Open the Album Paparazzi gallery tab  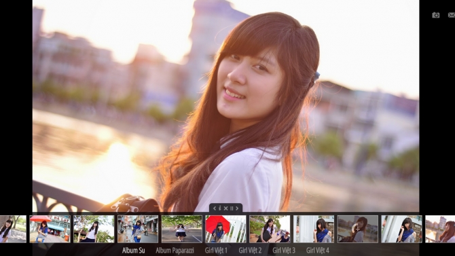coord(175,250)
